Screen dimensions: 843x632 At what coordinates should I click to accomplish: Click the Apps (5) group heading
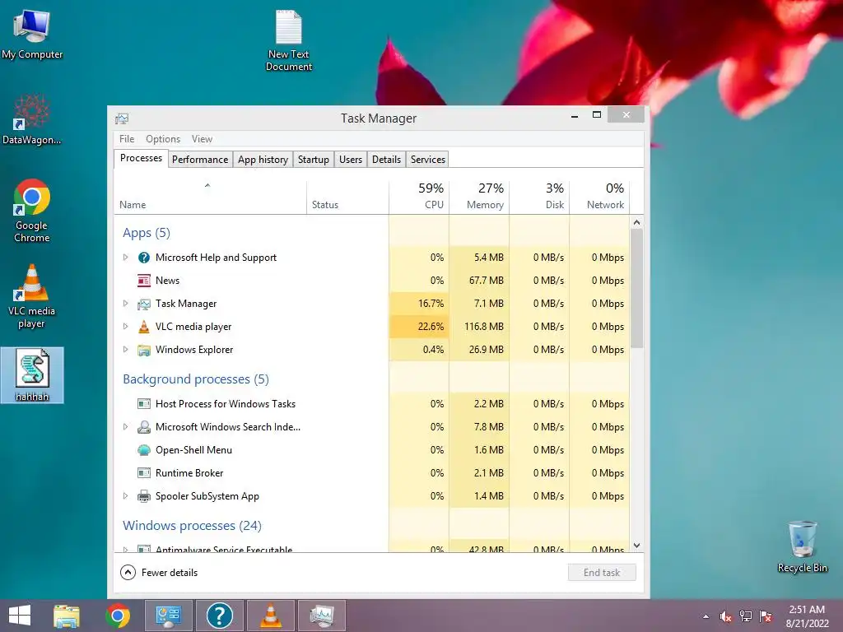147,233
